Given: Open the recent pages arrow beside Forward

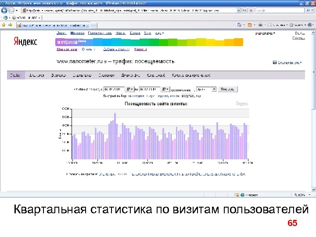Looking at the screenshot, I should [x=17, y=11].
